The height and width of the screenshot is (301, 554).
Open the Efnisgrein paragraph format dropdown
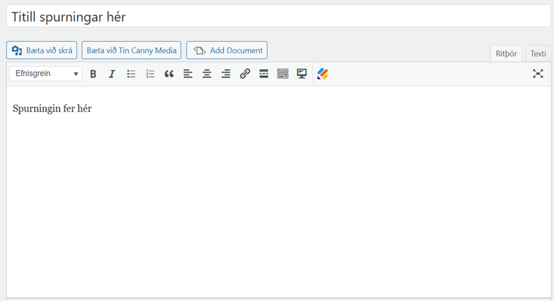coord(46,74)
